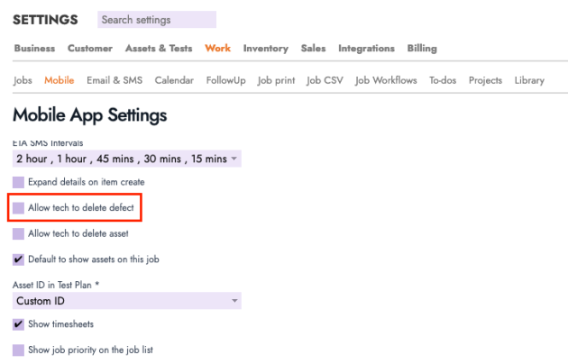
Task: Open the Jobs sub-tab
Action: click(x=23, y=80)
